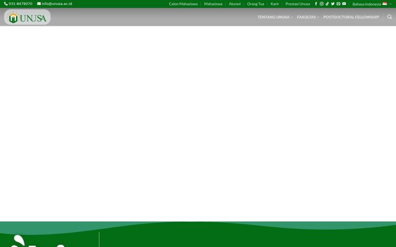Expand the Tentang Unusa menu
The image size is (396, 247).
275,17
